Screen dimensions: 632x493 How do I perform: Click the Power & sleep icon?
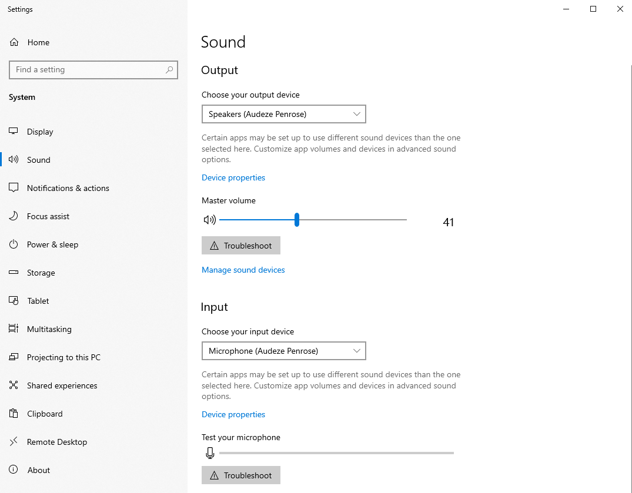(x=14, y=244)
